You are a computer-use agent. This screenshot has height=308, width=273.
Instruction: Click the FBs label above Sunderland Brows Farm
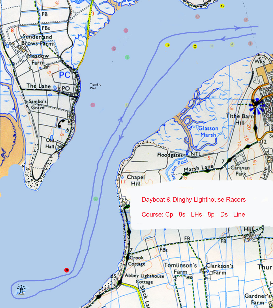click(46, 28)
